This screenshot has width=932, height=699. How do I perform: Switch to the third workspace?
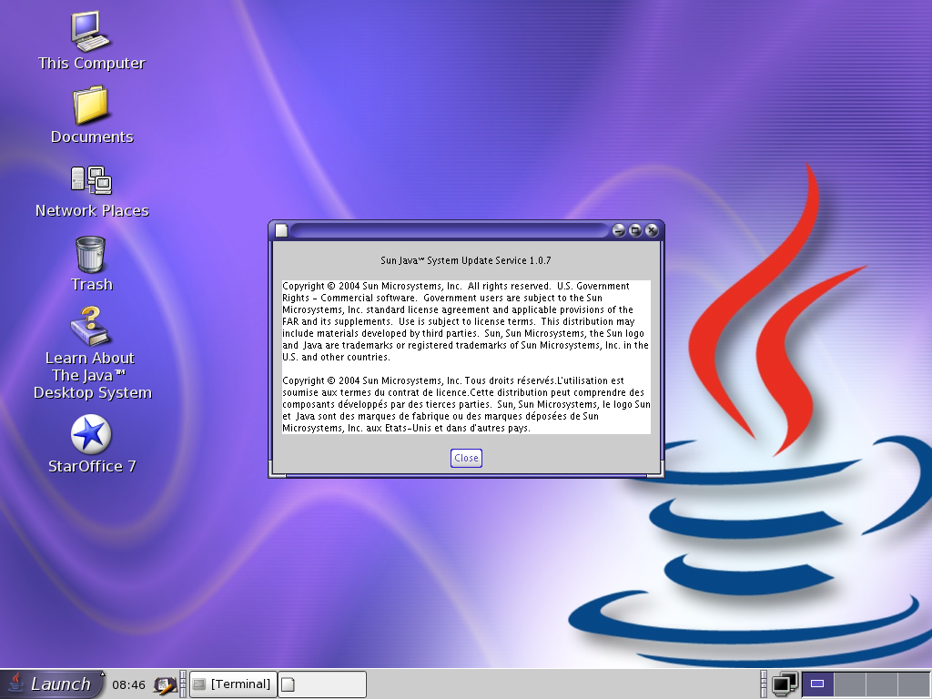pyautogui.click(x=881, y=684)
